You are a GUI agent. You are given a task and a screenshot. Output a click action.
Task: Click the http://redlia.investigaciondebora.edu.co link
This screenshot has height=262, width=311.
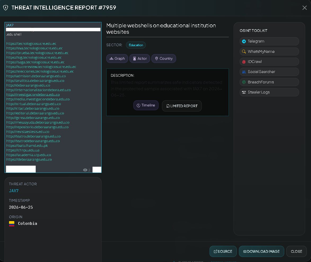pyautogui.click(x=38, y=99)
